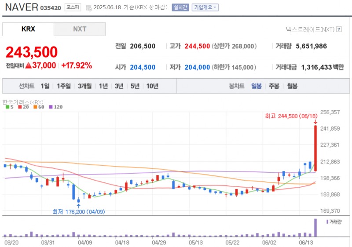Viewport: 352px width, 247px height.
Task: Select the 1일 line chart period
Action: (x=45, y=86)
